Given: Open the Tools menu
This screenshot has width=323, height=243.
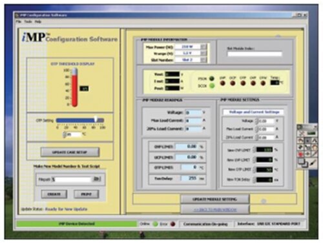Looking at the screenshot, I should pos(28,21).
